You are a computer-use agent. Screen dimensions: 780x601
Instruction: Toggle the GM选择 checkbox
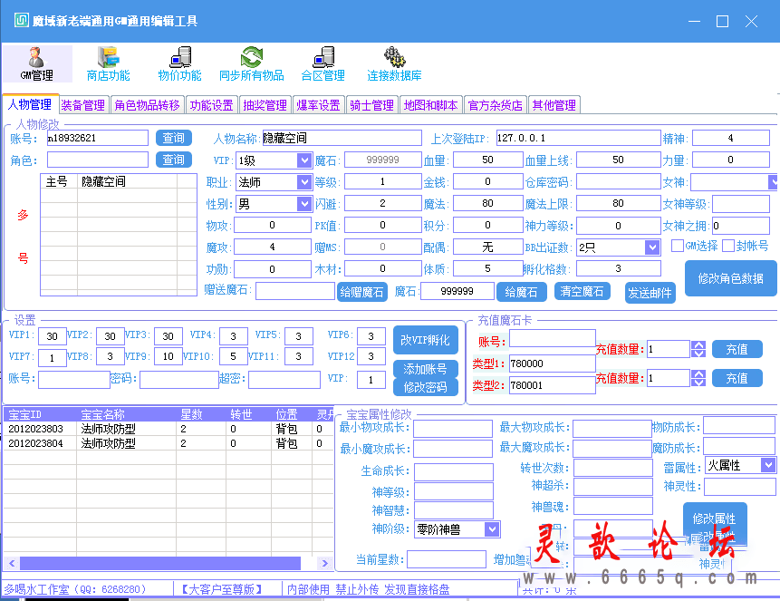(677, 246)
